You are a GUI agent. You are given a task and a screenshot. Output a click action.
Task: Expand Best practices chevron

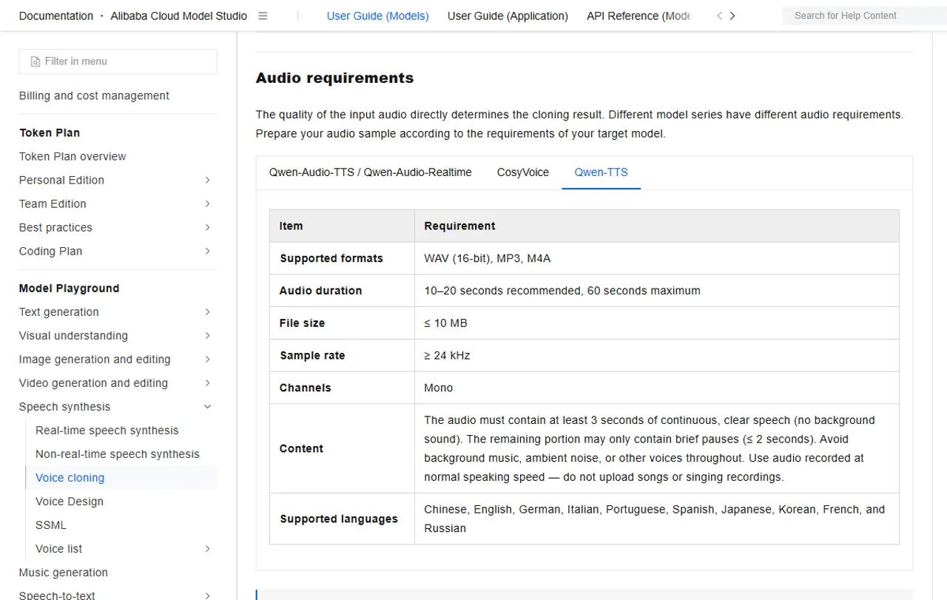coord(207,227)
